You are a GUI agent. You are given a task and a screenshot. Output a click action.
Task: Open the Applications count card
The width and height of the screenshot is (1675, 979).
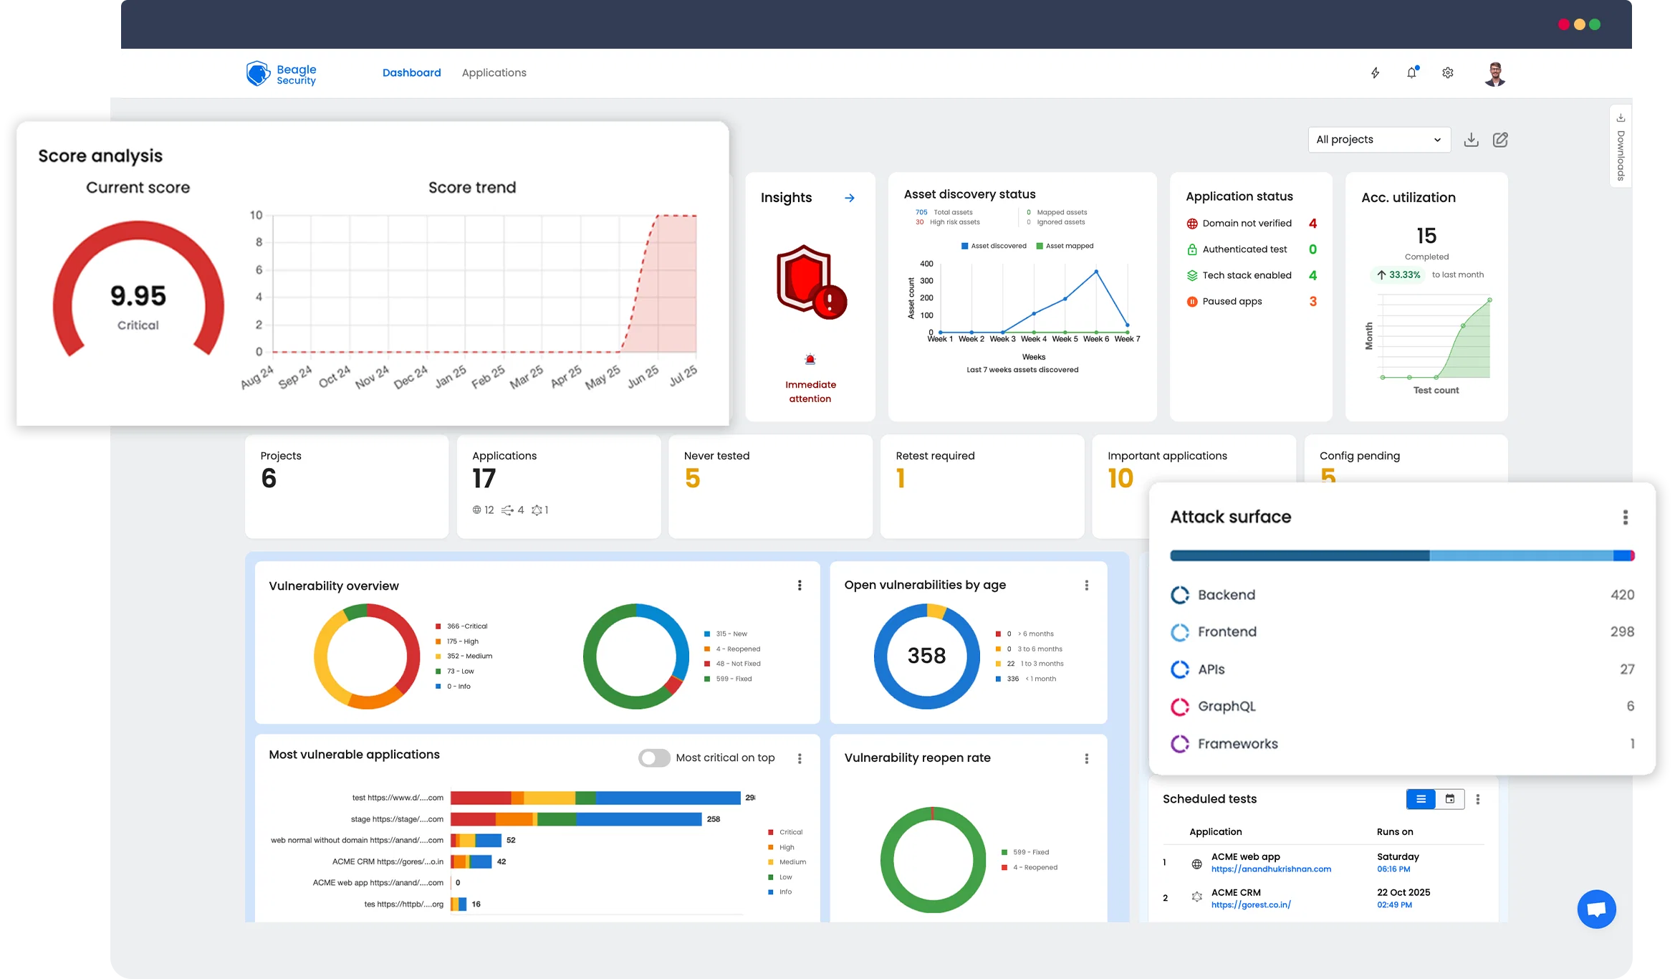pyautogui.click(x=559, y=487)
